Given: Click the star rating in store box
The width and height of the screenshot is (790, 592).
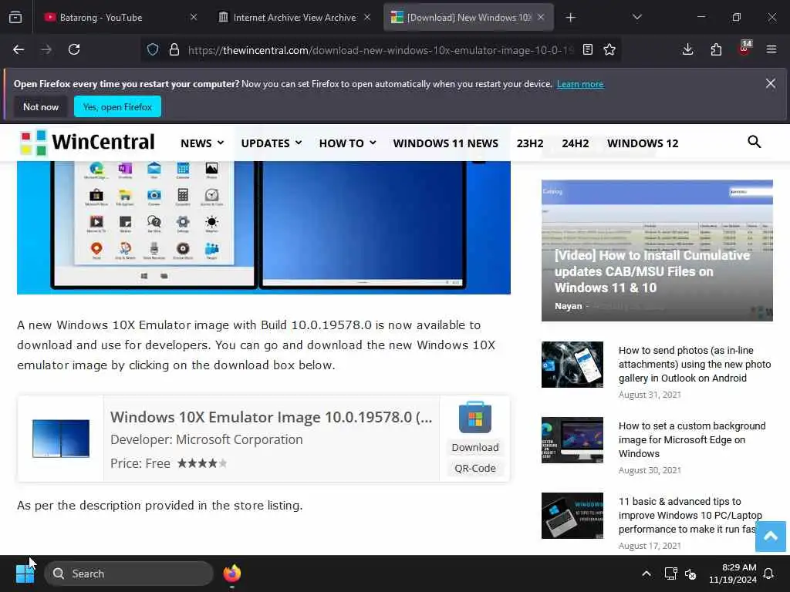Looking at the screenshot, I should point(202,463).
